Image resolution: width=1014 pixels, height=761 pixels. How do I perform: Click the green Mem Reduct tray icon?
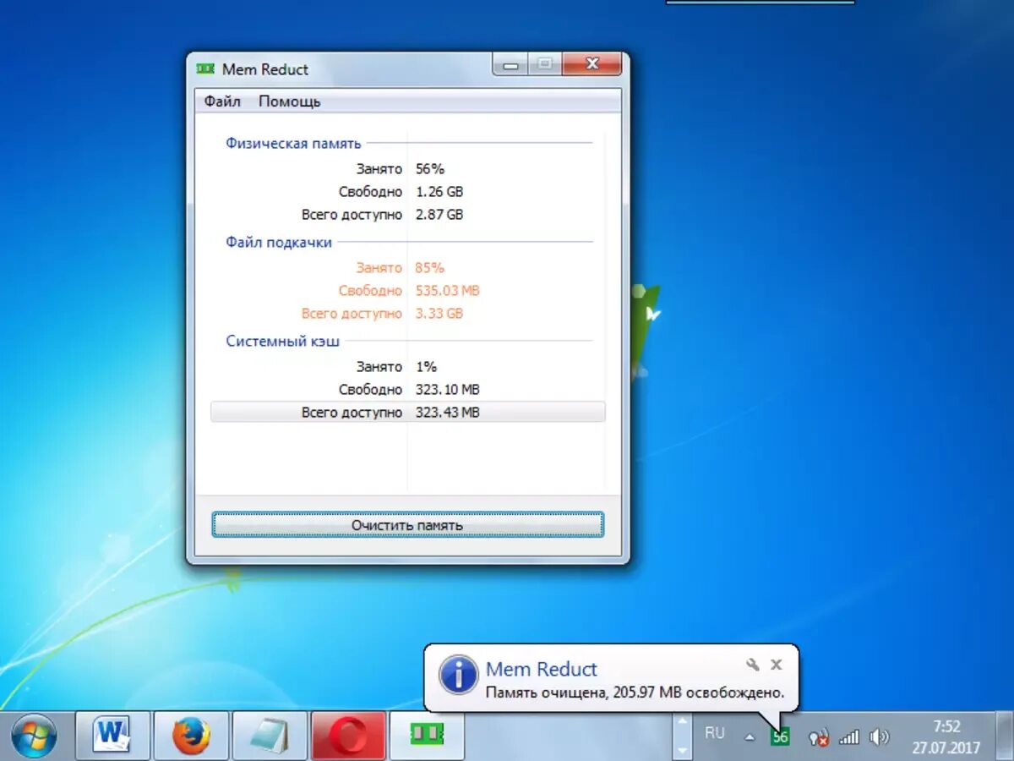(780, 736)
